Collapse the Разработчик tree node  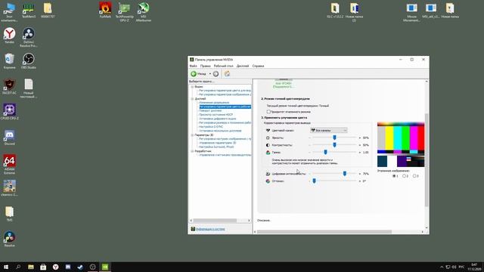[x=192, y=151]
